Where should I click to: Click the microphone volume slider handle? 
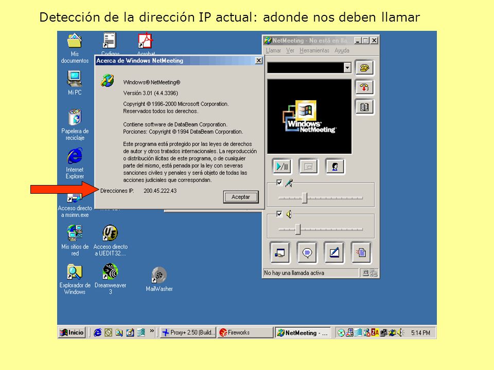(304, 198)
